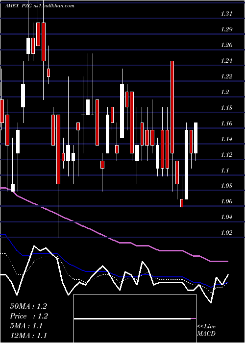Image resolution: width=245 pixels, height=343 pixels.
Task: Click the long white candle rising from 1.06
Action: click(186, 165)
